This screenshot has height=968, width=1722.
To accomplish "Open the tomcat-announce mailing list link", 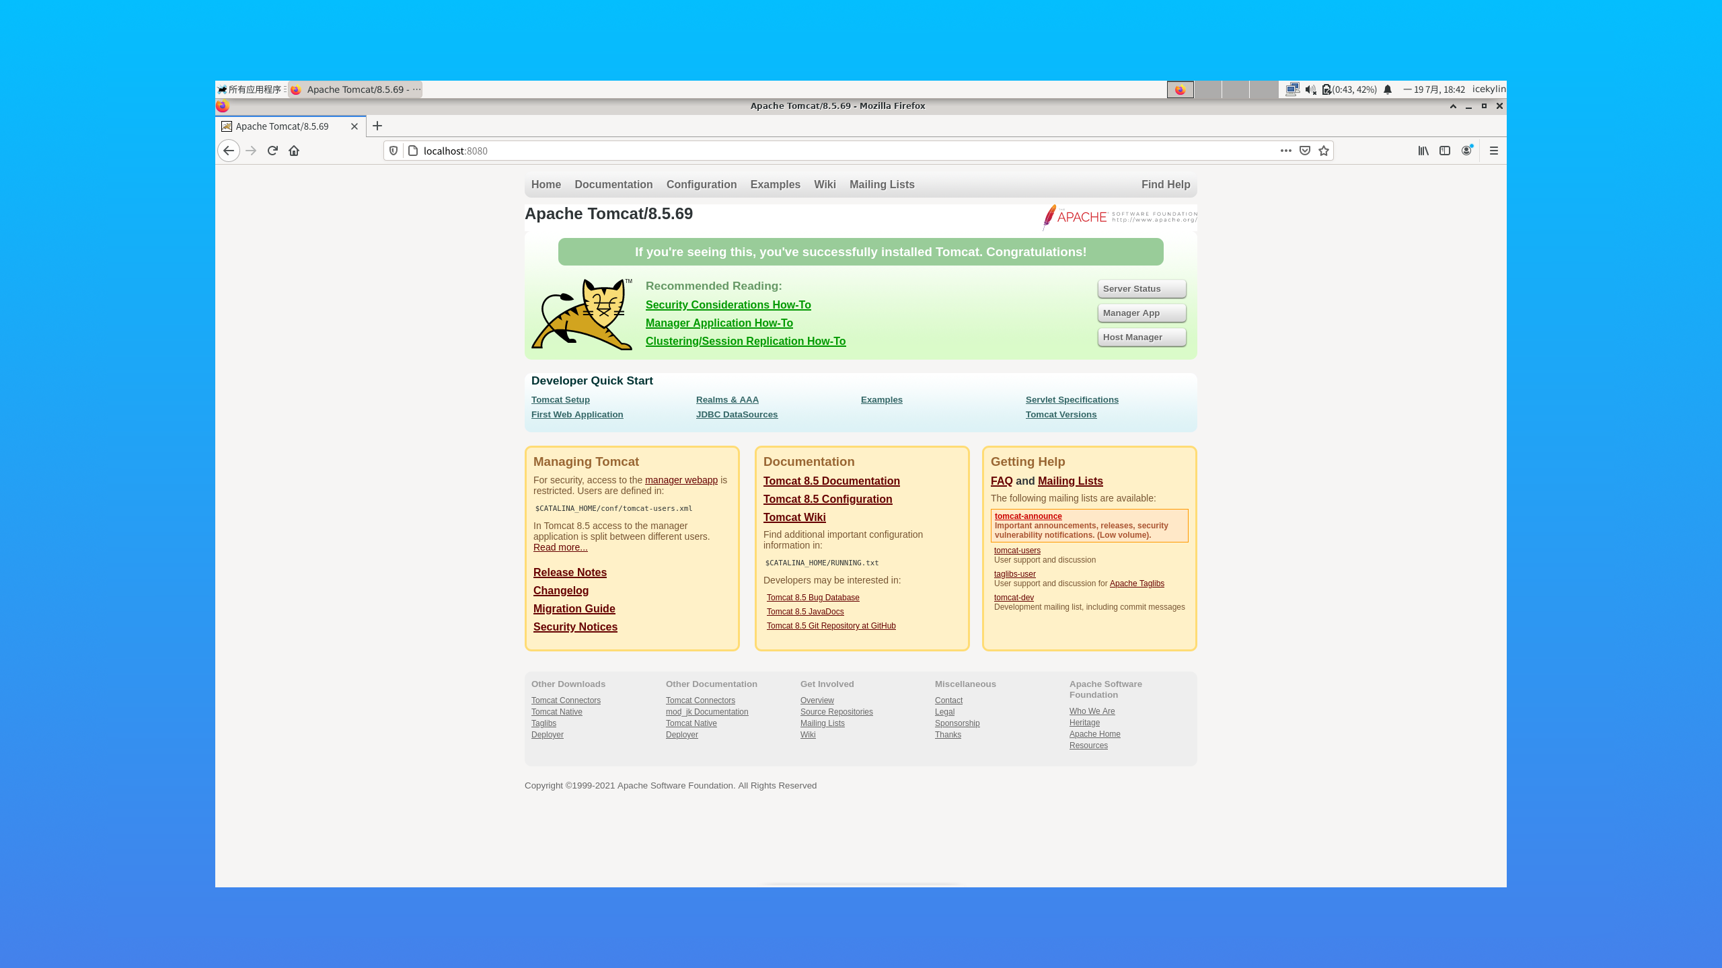I will [x=1028, y=516].
